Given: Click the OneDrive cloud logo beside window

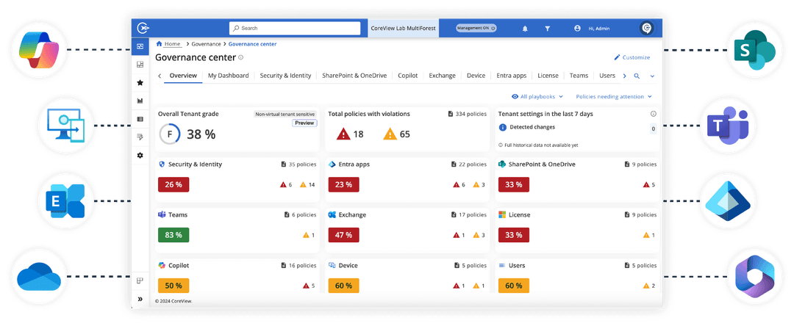Looking at the screenshot, I should [x=39, y=277].
